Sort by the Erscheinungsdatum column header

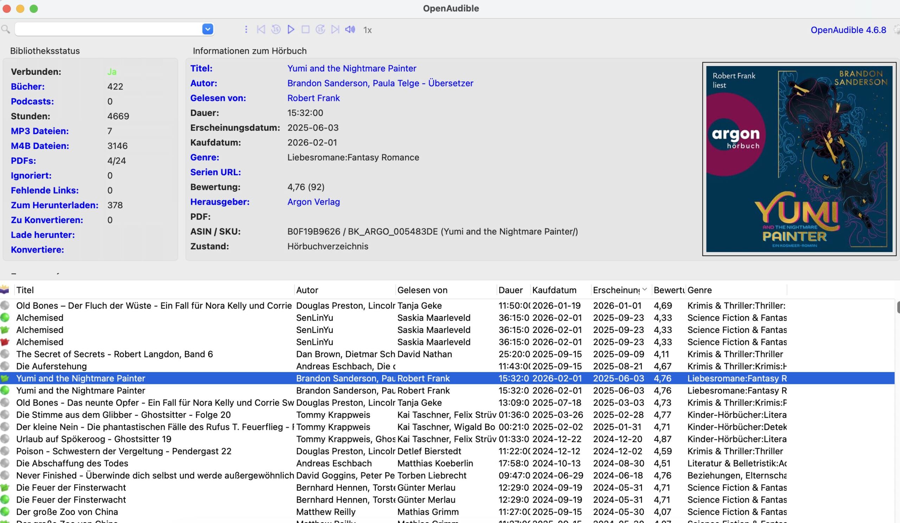(616, 290)
